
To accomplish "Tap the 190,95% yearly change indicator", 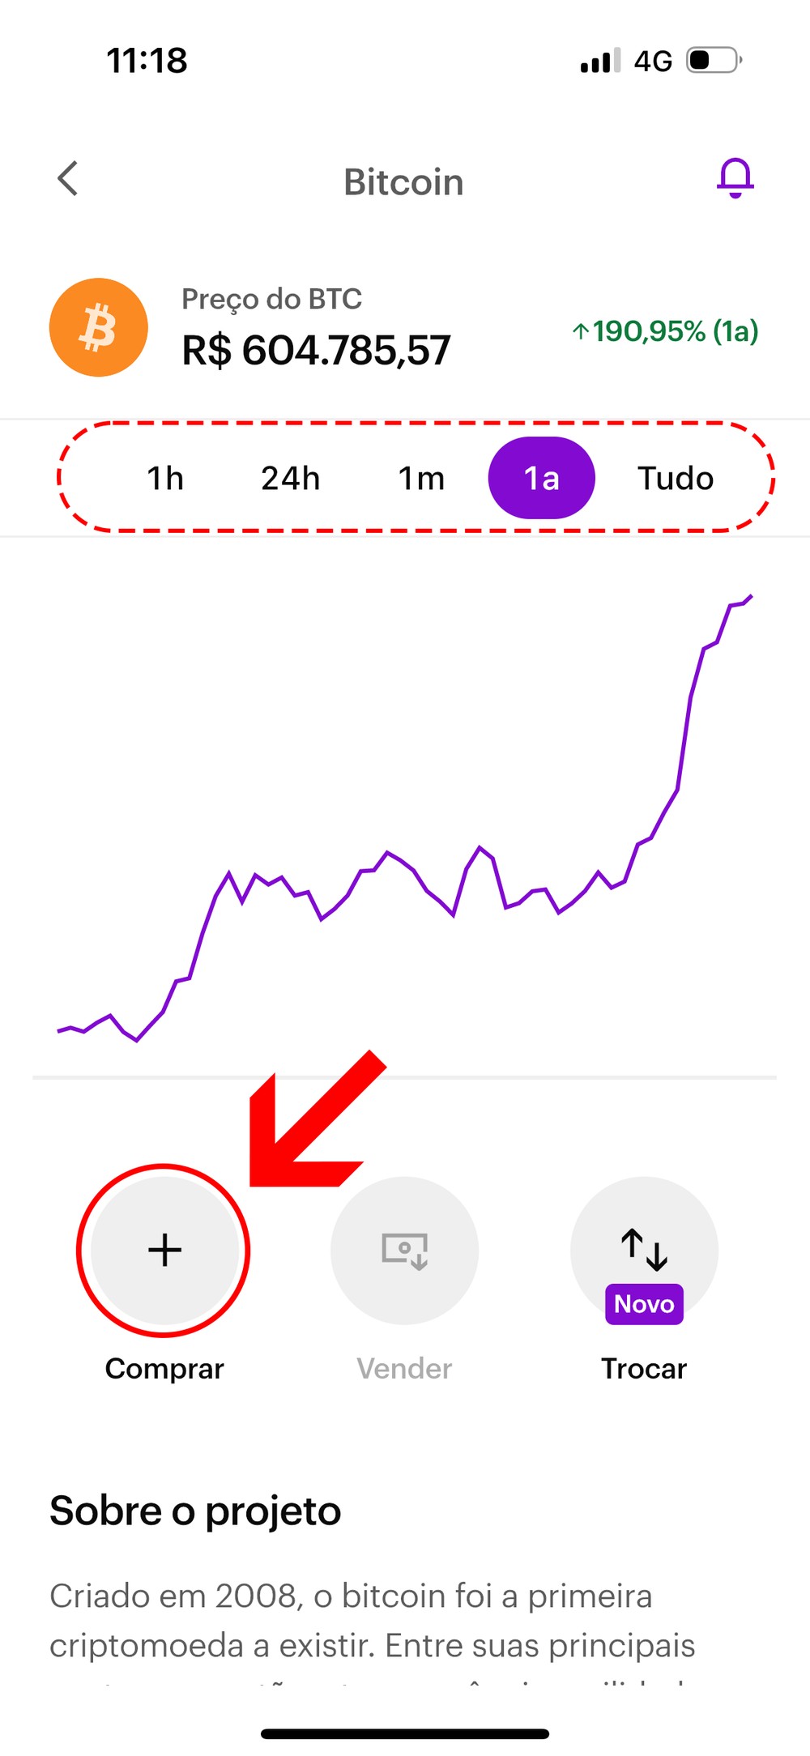I will click(666, 331).
